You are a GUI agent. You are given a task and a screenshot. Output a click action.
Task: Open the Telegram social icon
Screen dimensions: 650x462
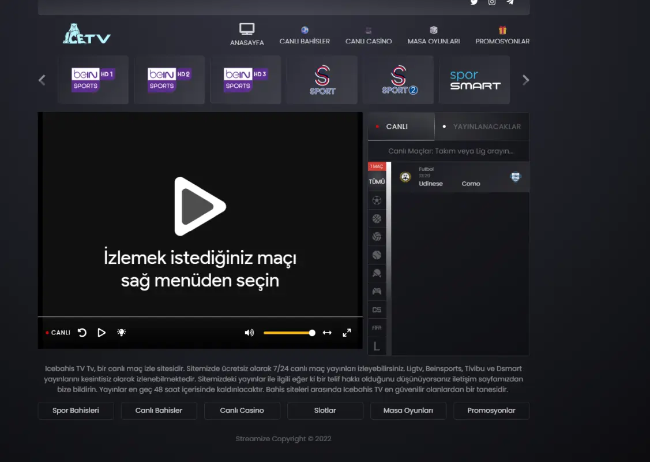coord(510,3)
